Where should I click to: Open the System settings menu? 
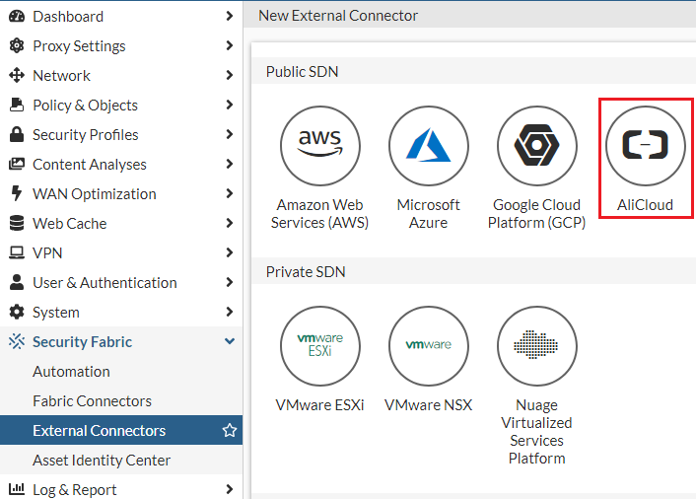pos(55,313)
